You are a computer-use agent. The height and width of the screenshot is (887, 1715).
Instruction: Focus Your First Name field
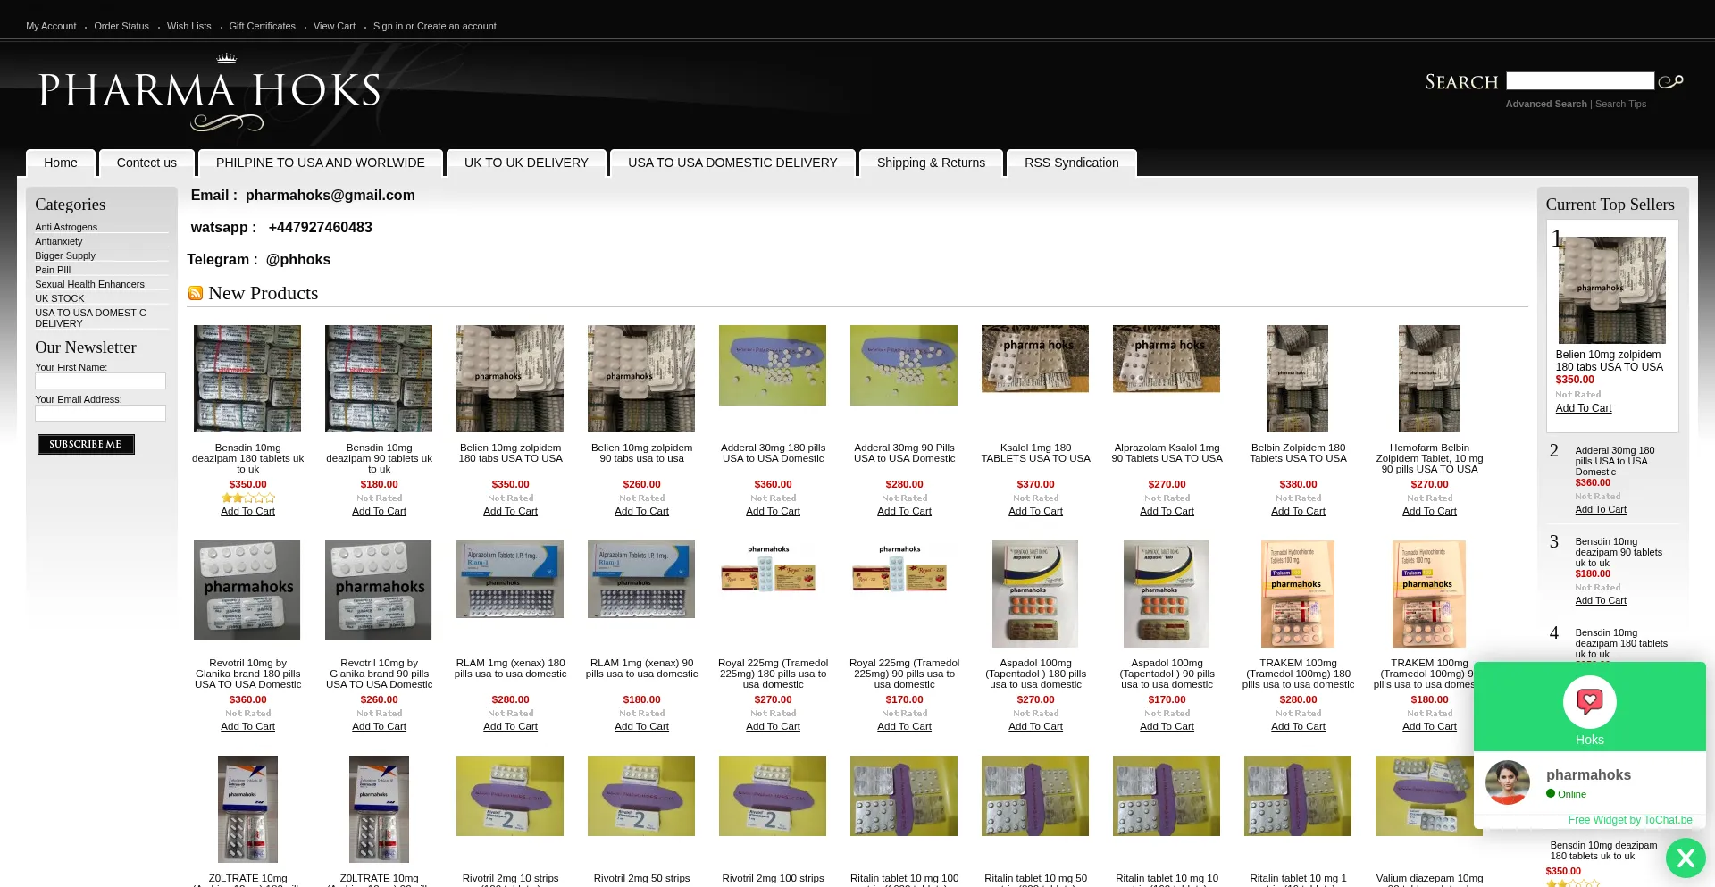tap(100, 381)
